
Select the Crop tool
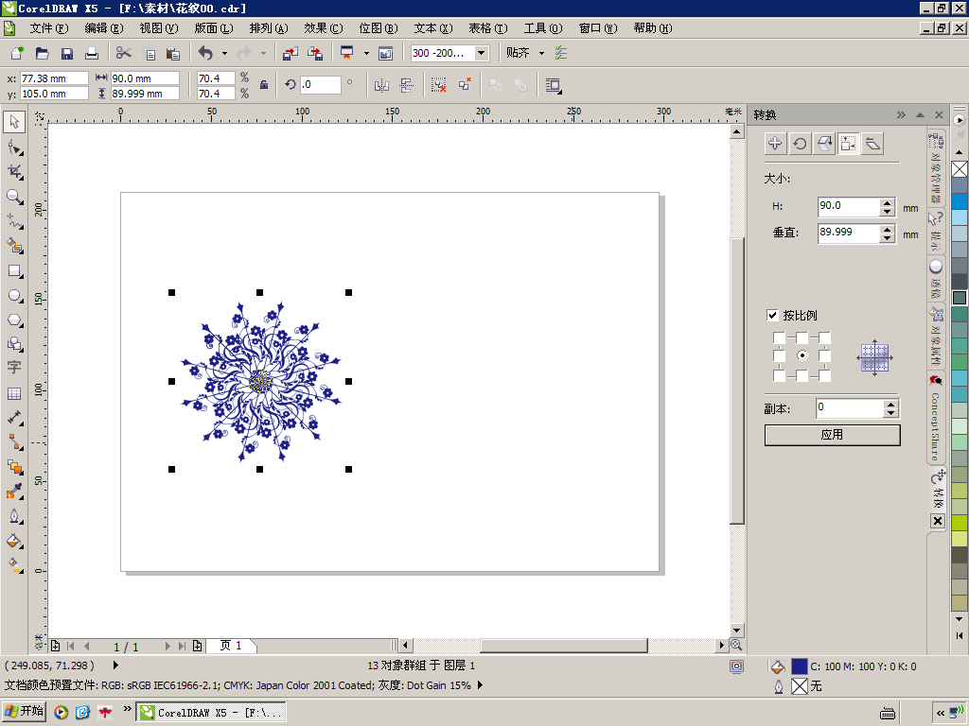pyautogui.click(x=14, y=172)
